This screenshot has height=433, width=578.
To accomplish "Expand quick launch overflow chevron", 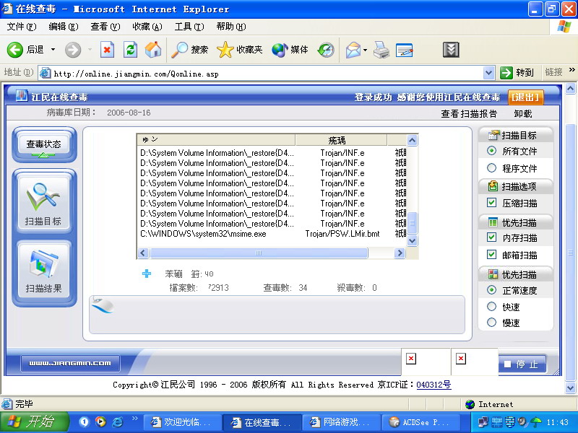I will pyautogui.click(x=134, y=418).
